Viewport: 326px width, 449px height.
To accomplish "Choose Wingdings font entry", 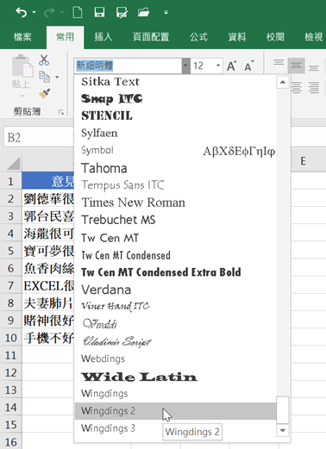I will click(175, 394).
